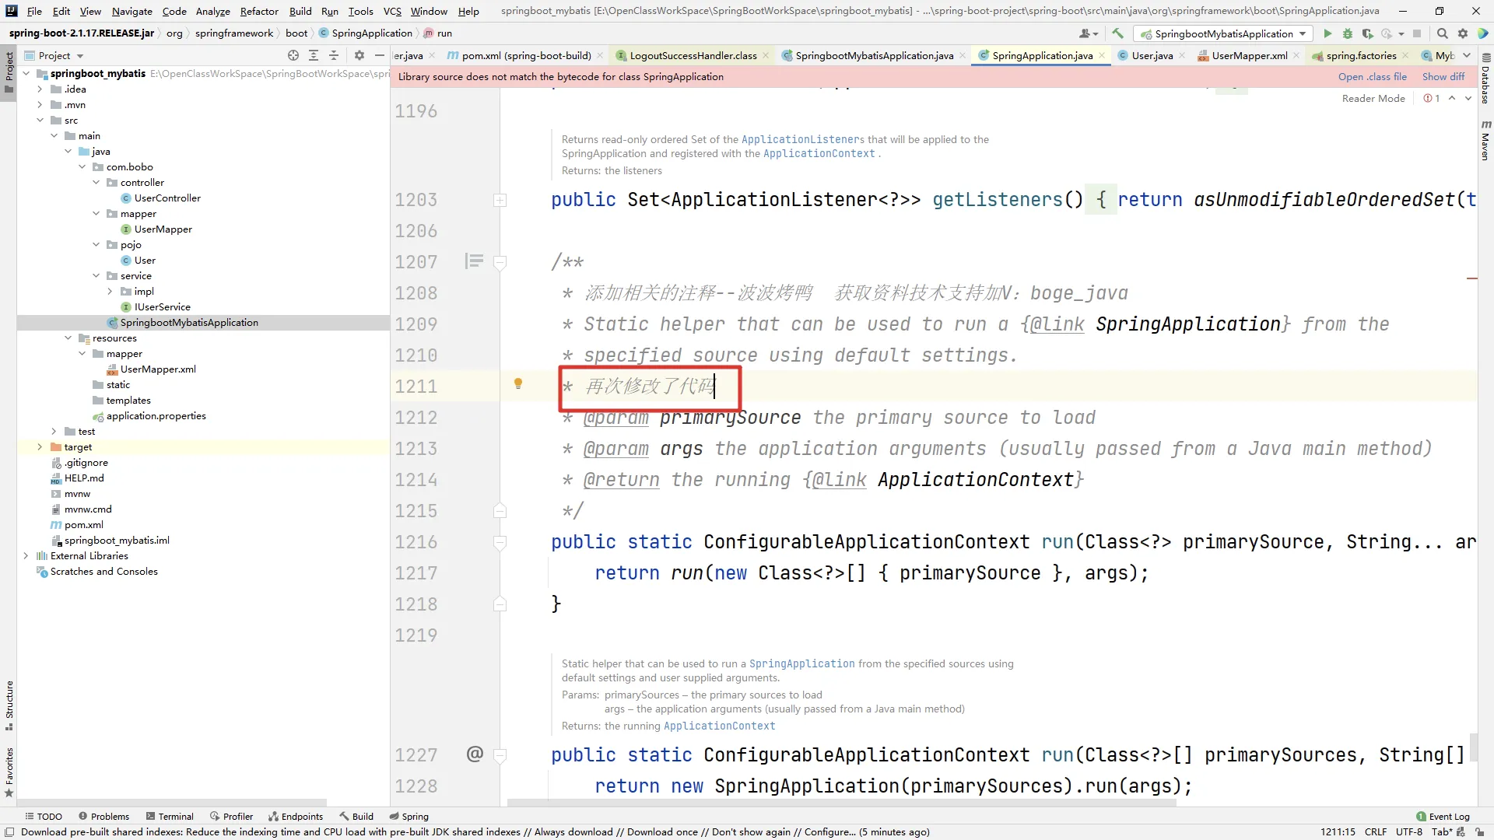Change UTF-8 file encoding in status bar

point(1408,831)
